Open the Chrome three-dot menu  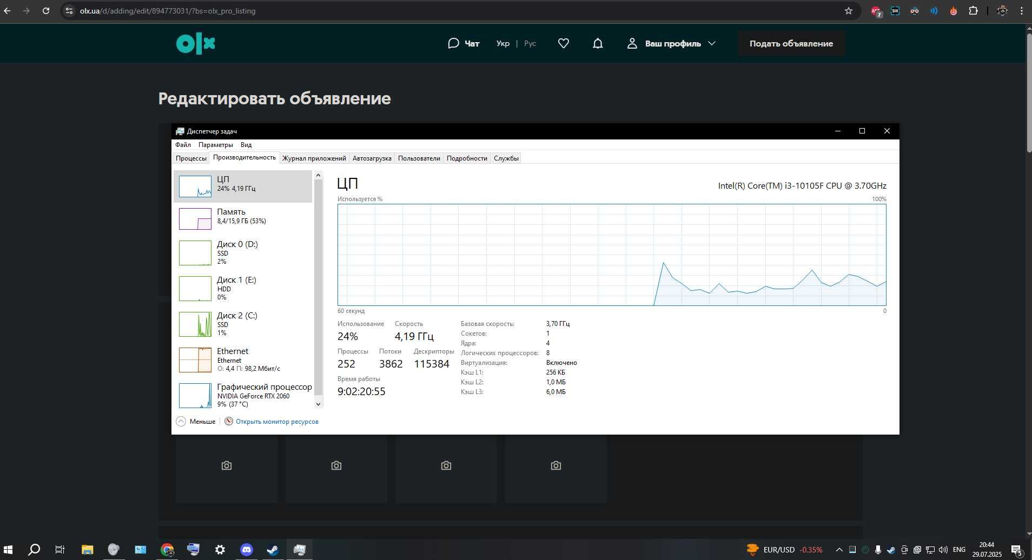(x=1022, y=11)
